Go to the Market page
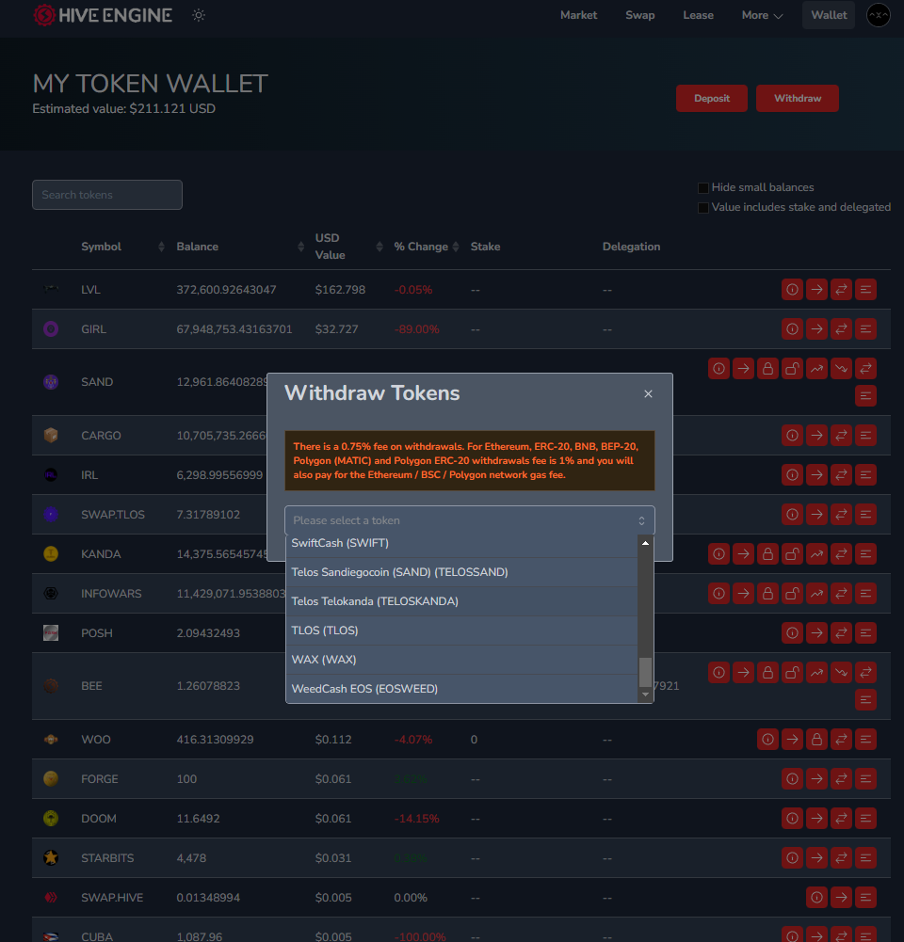This screenshot has height=942, width=904. click(578, 15)
